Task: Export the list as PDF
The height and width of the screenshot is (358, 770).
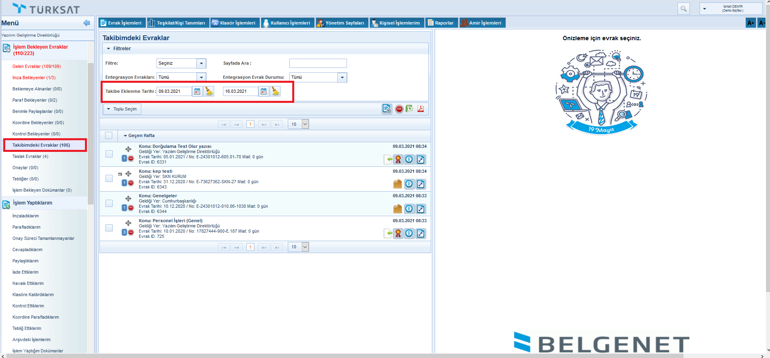Action: pyautogui.click(x=421, y=109)
